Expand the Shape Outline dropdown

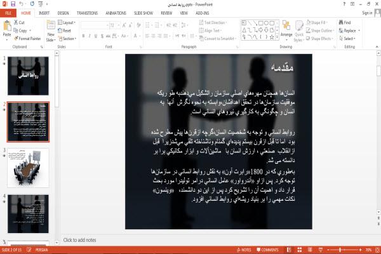point(320,30)
